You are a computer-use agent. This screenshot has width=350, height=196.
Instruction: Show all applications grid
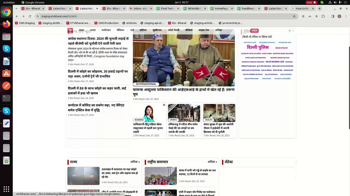click(6, 189)
